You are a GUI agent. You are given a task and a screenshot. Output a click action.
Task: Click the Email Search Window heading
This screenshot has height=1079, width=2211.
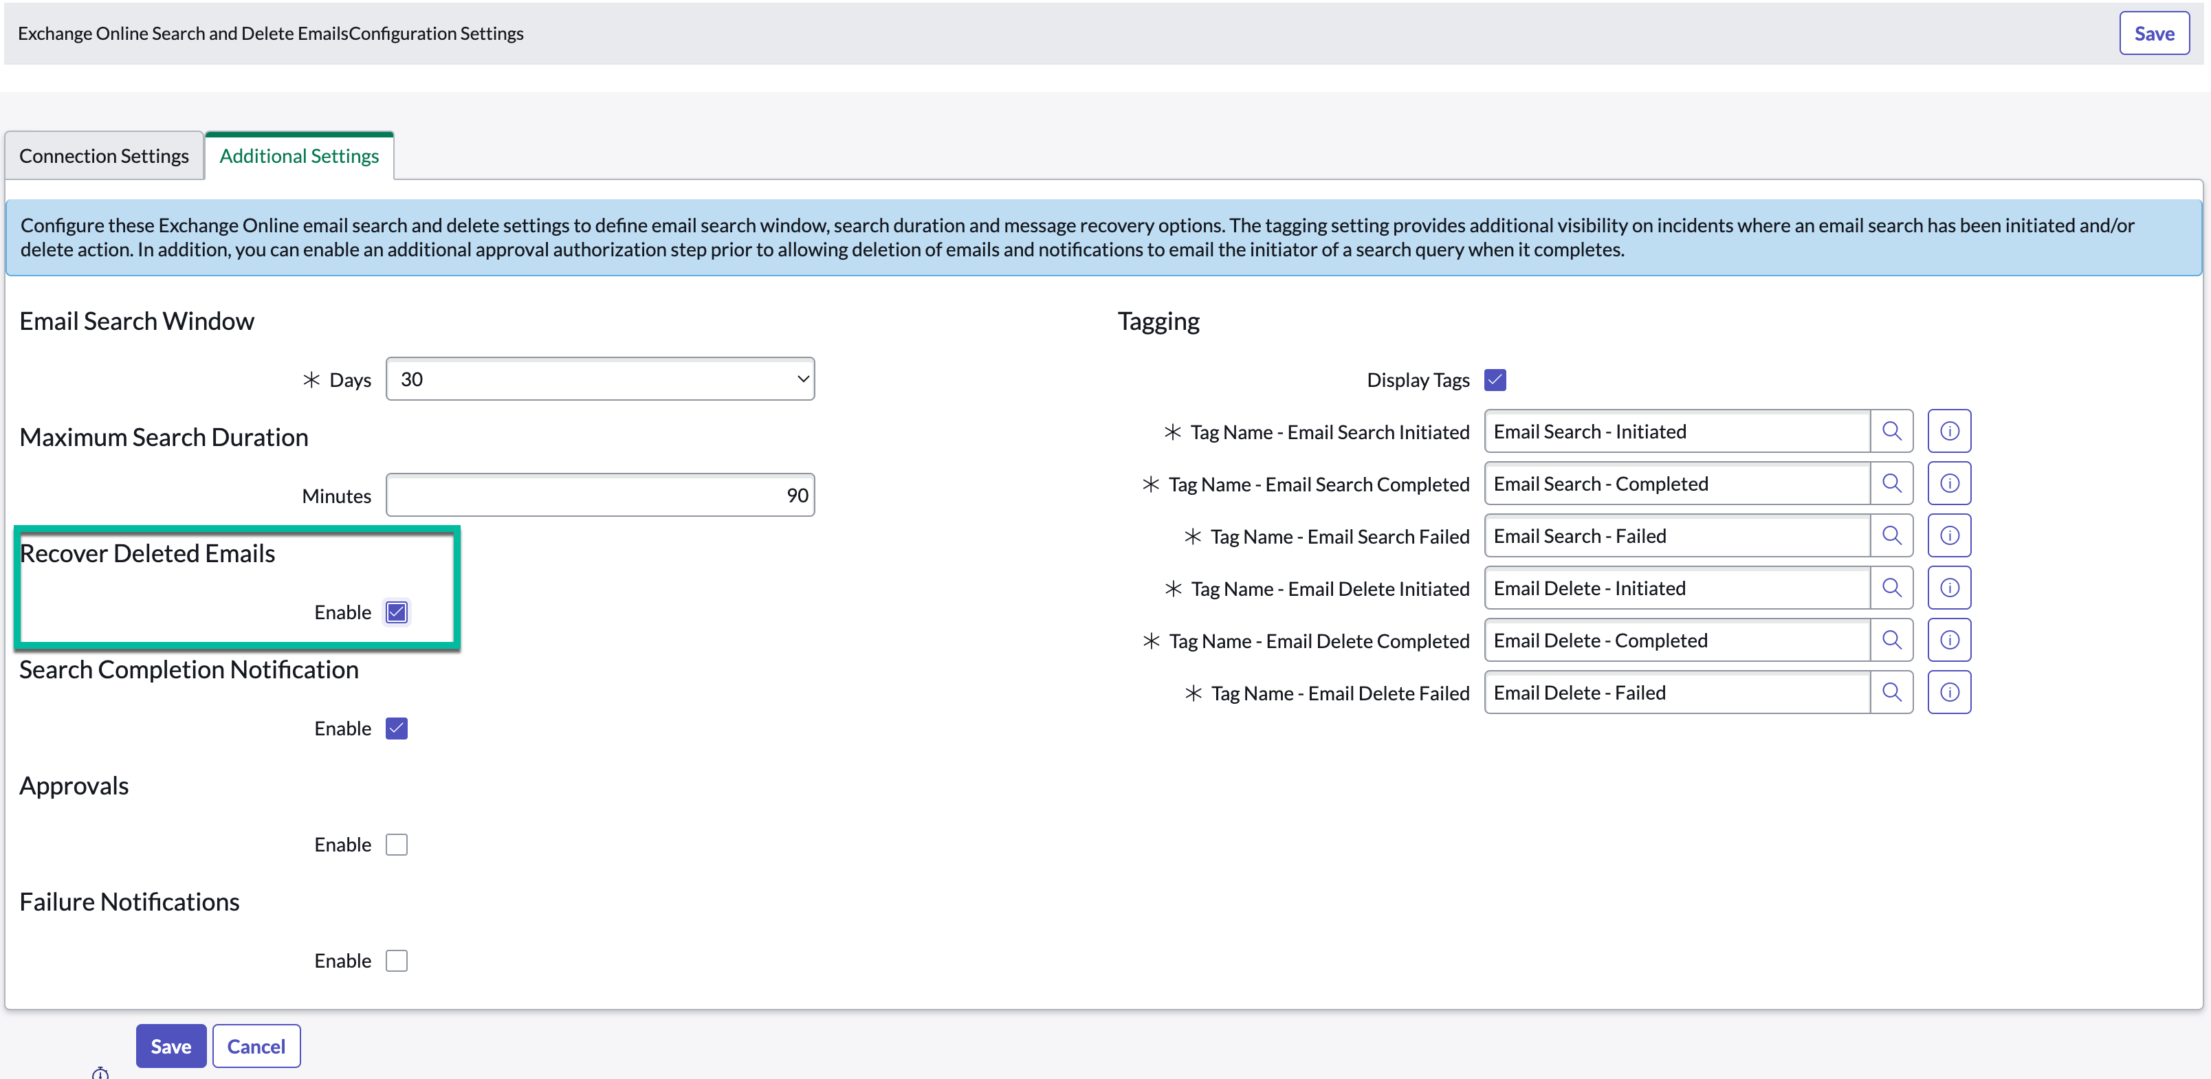[x=137, y=322]
